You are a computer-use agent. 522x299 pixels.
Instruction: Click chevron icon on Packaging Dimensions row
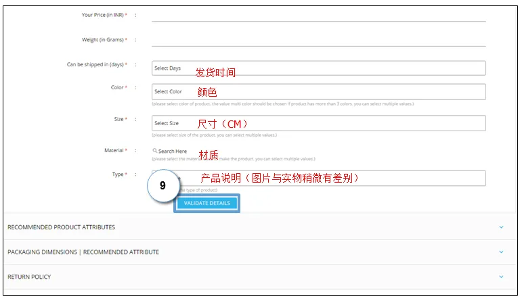coord(501,252)
